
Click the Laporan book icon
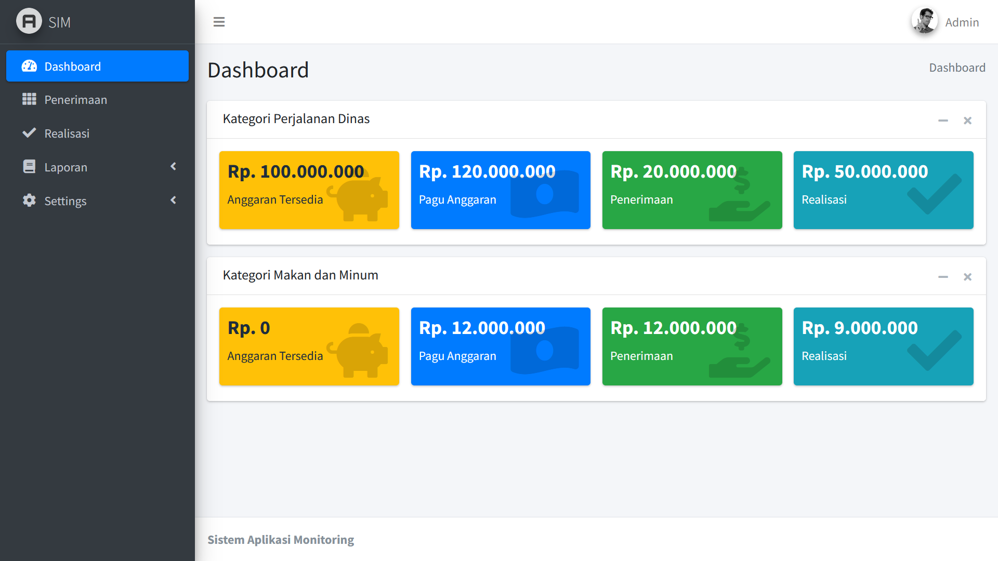tap(29, 167)
